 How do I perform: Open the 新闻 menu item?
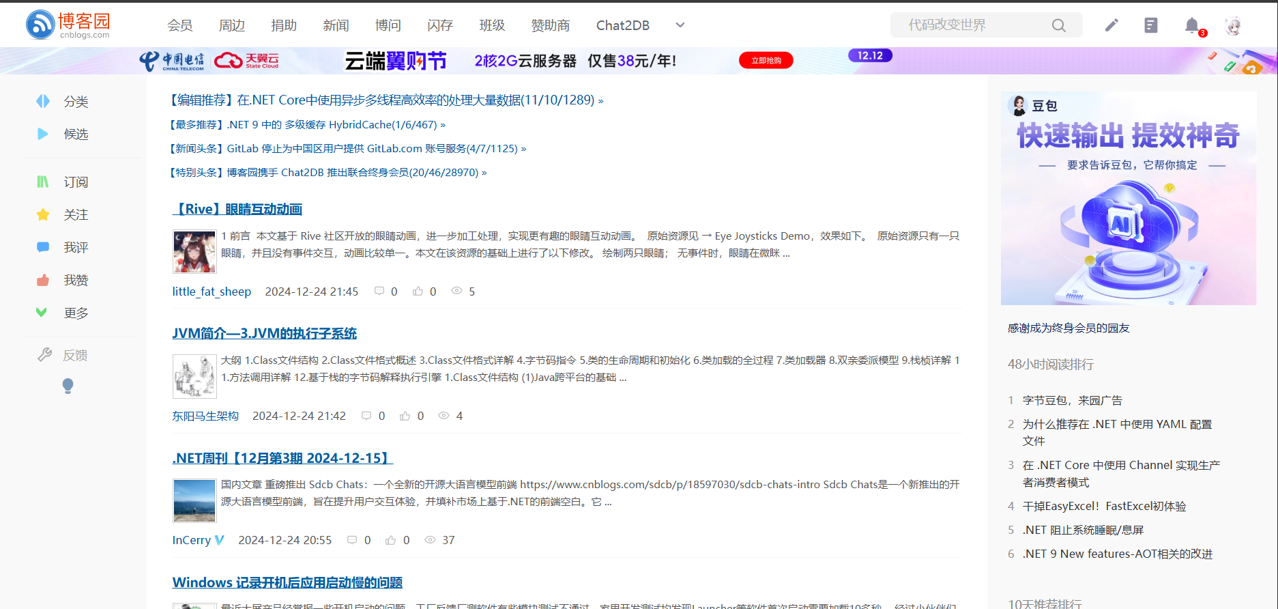336,25
